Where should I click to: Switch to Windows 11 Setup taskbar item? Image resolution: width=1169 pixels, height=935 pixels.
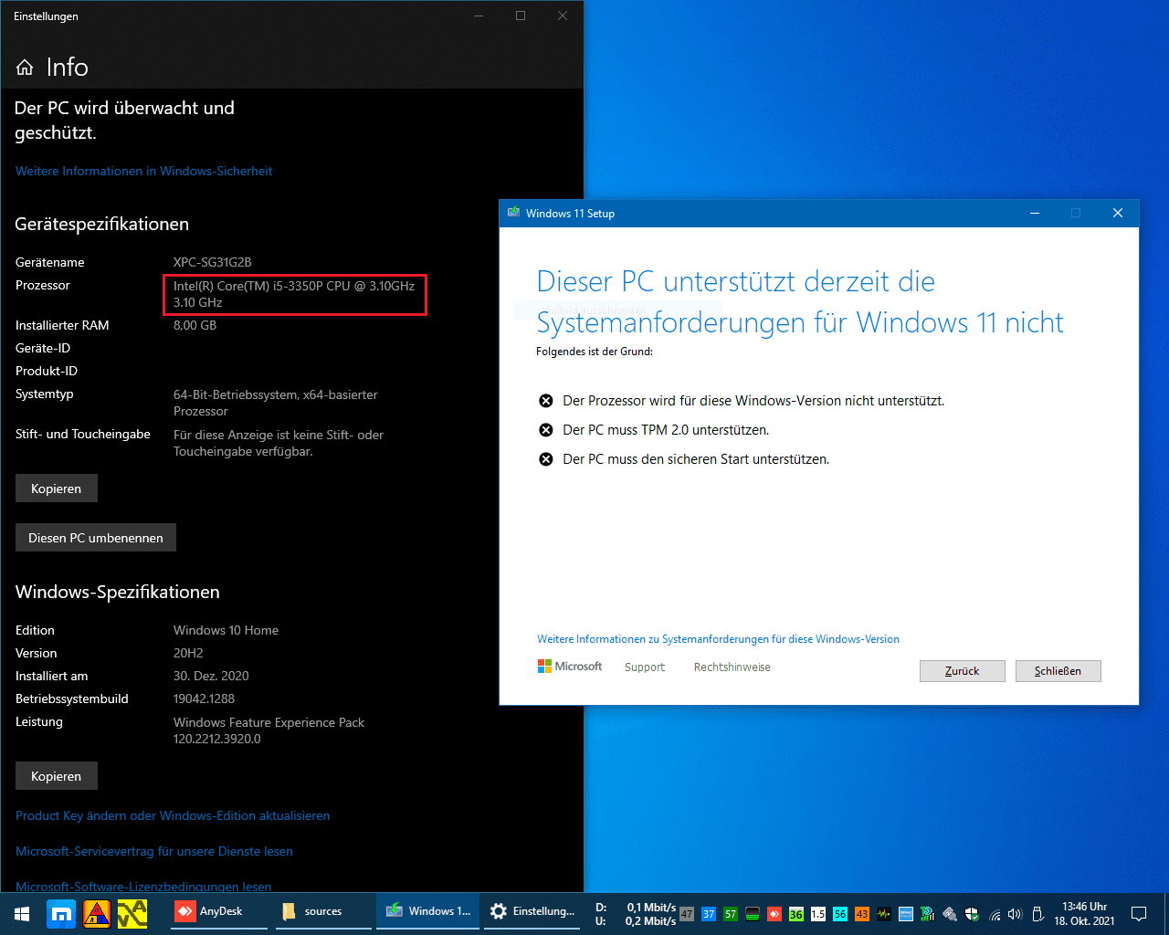click(428, 911)
